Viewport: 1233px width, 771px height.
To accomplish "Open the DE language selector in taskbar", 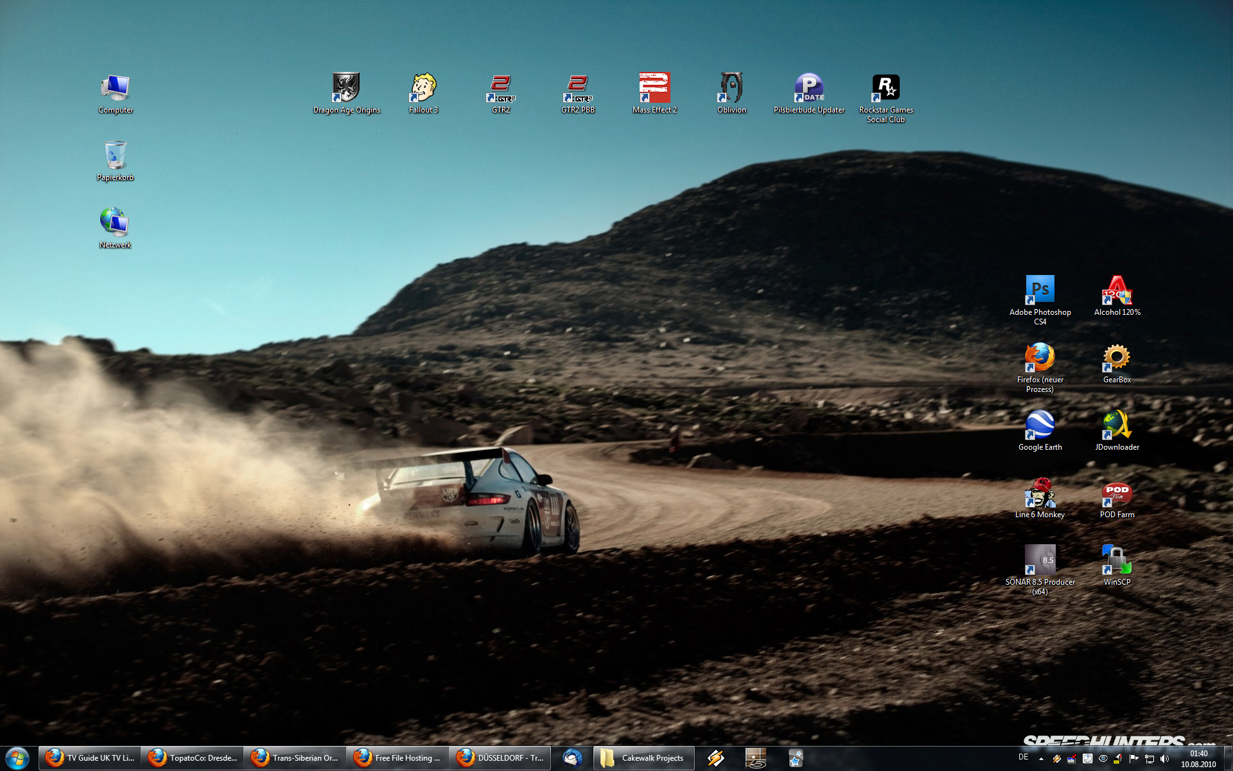I will pos(1024,758).
